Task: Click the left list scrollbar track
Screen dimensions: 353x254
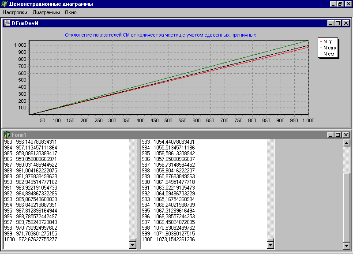Action: click(x=133, y=189)
